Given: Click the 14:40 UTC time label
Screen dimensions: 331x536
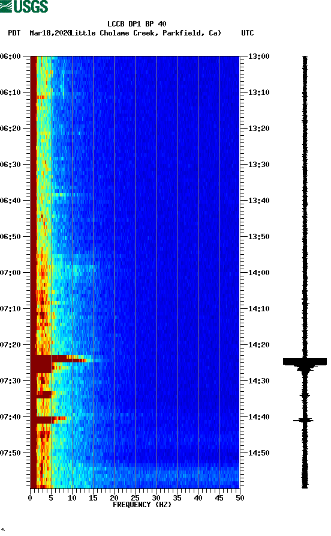Looking at the screenshot, I should [258, 417].
